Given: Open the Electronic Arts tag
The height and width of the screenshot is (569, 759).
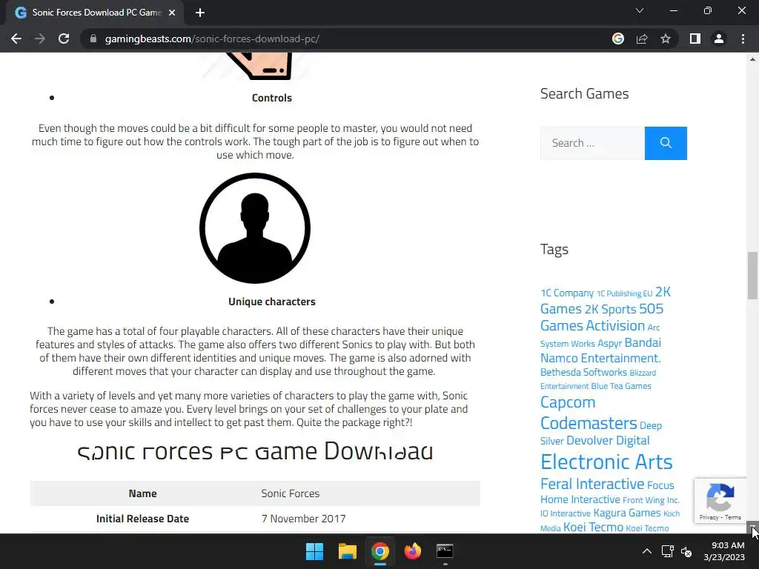Looking at the screenshot, I should 606,462.
